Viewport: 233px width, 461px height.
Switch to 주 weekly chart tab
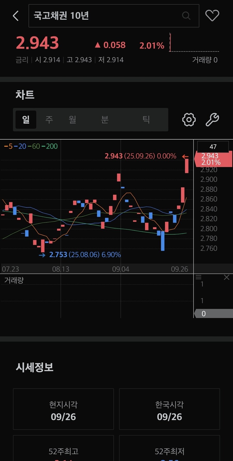click(x=49, y=120)
